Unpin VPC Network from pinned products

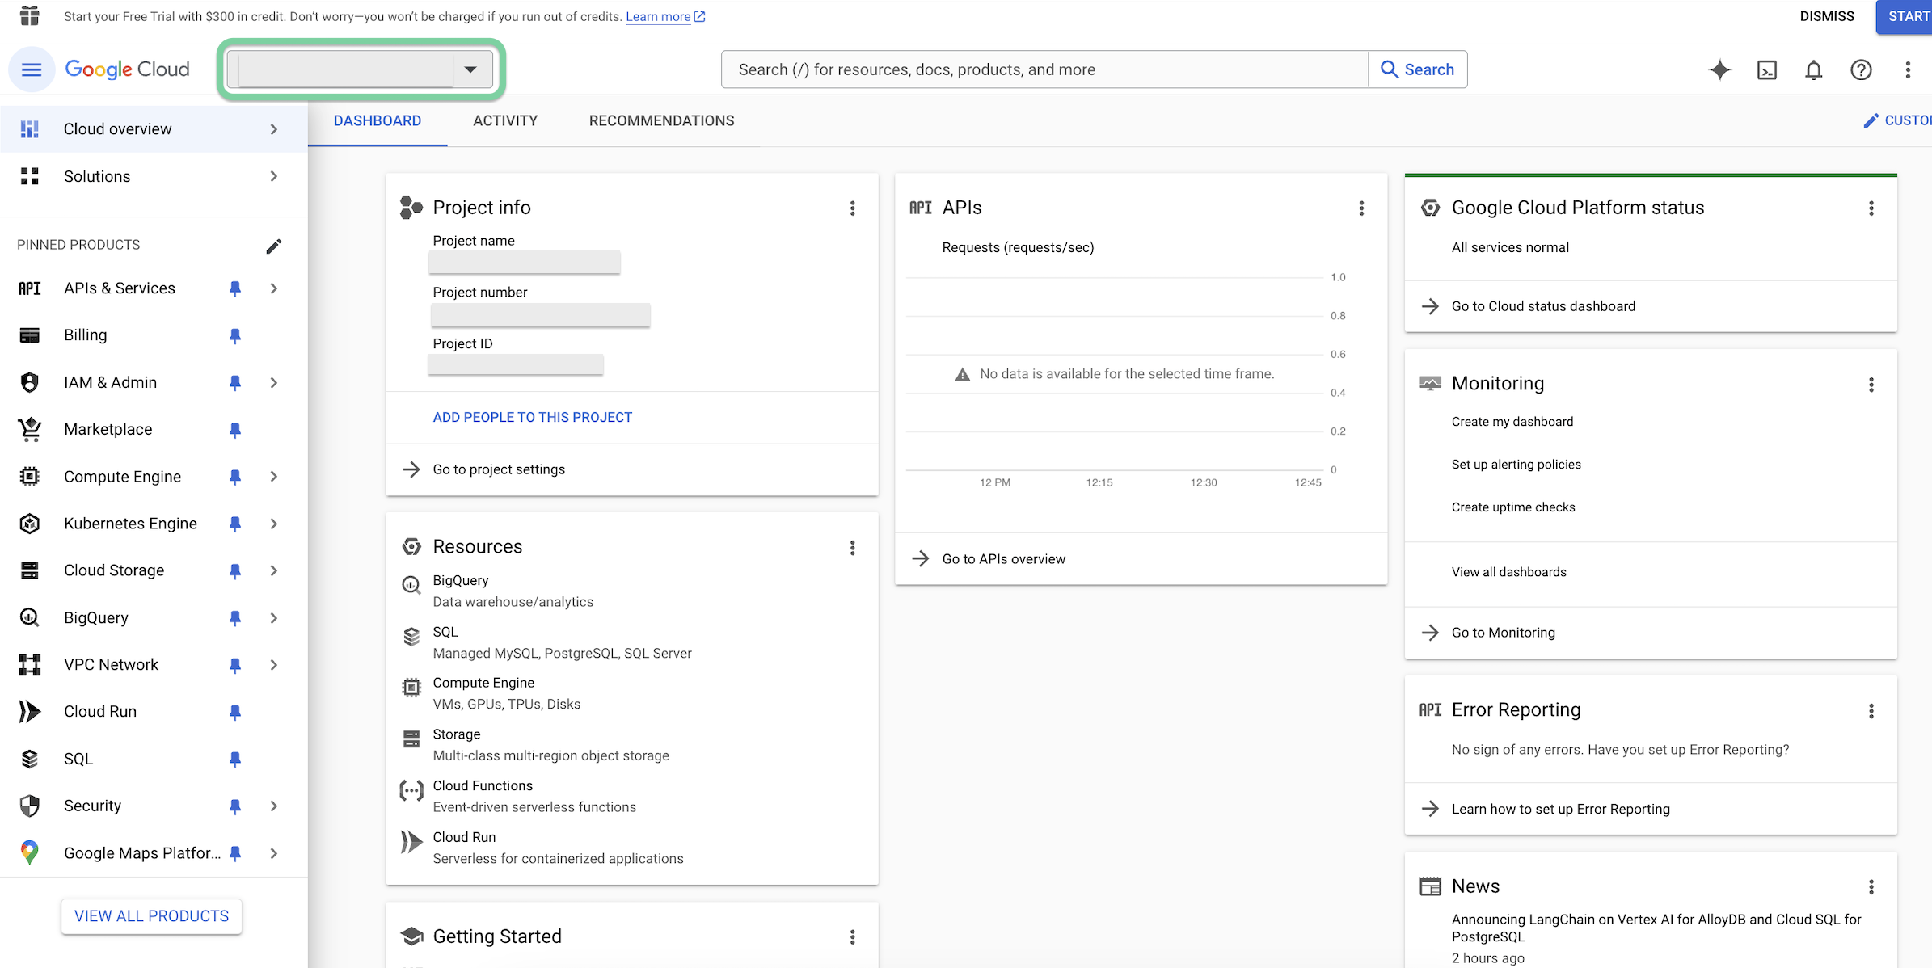(x=235, y=665)
